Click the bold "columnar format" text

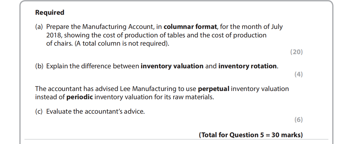coord(190,27)
